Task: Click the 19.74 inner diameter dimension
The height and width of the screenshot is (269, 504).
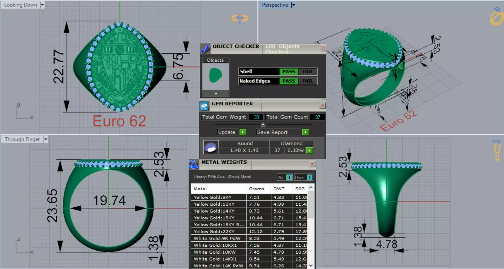Action: [x=109, y=201]
